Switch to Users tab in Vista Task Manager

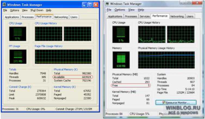[x=190, y=16]
